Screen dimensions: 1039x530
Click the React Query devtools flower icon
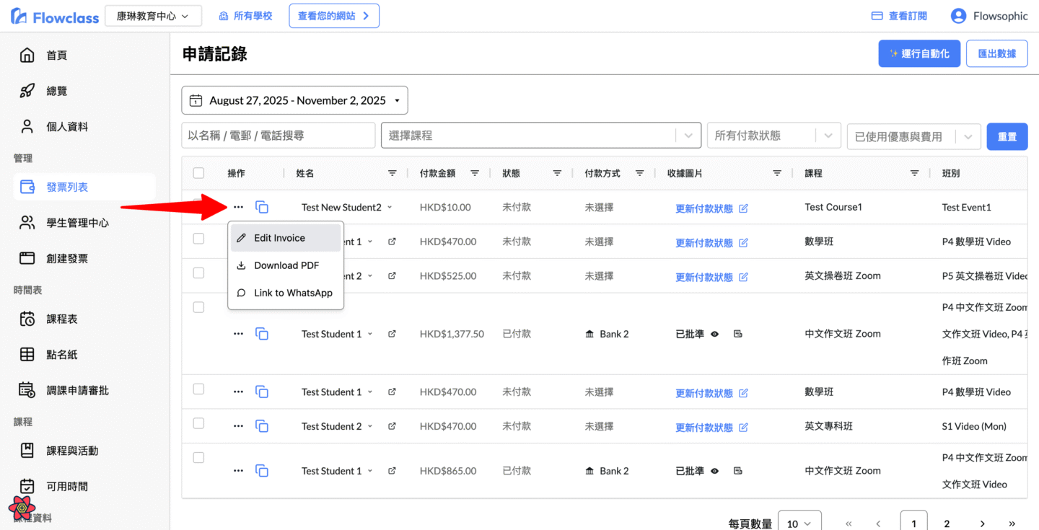tap(22, 508)
